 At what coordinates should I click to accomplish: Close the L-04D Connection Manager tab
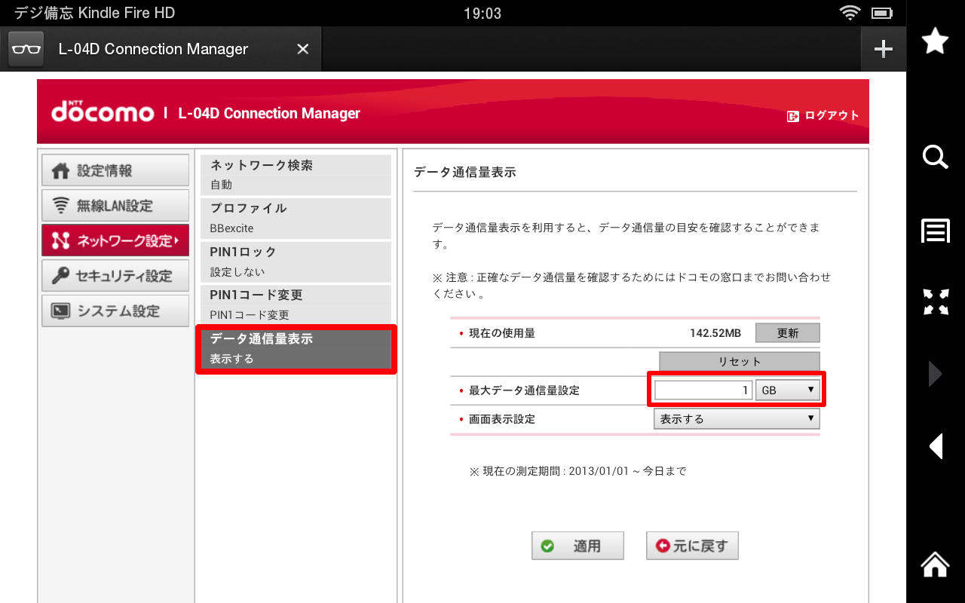click(x=302, y=49)
